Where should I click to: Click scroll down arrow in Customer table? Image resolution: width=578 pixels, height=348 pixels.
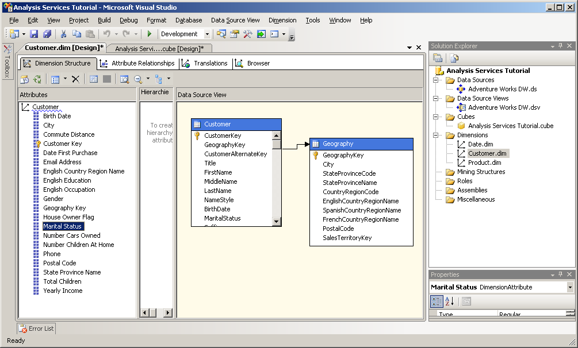click(277, 221)
